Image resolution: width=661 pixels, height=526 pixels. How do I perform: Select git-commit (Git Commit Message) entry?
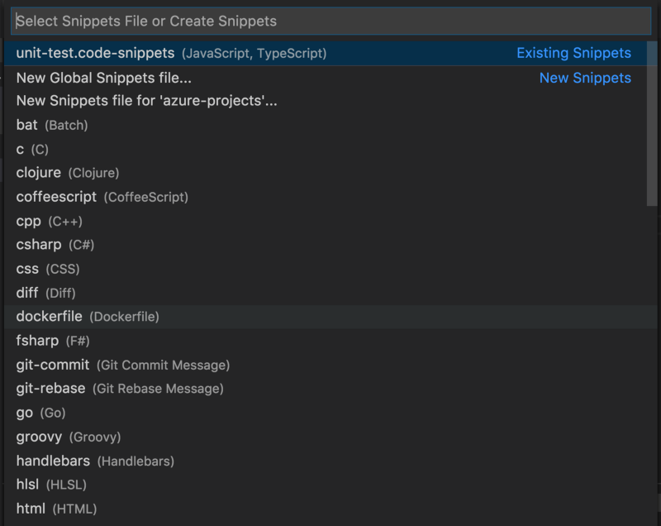[x=122, y=365]
